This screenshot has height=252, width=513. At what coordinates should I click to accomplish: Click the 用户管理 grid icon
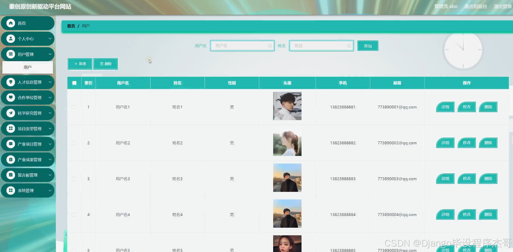[11, 54]
